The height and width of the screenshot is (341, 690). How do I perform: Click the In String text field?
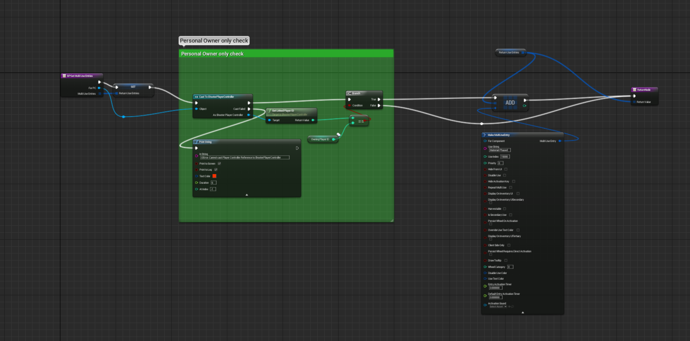click(245, 157)
